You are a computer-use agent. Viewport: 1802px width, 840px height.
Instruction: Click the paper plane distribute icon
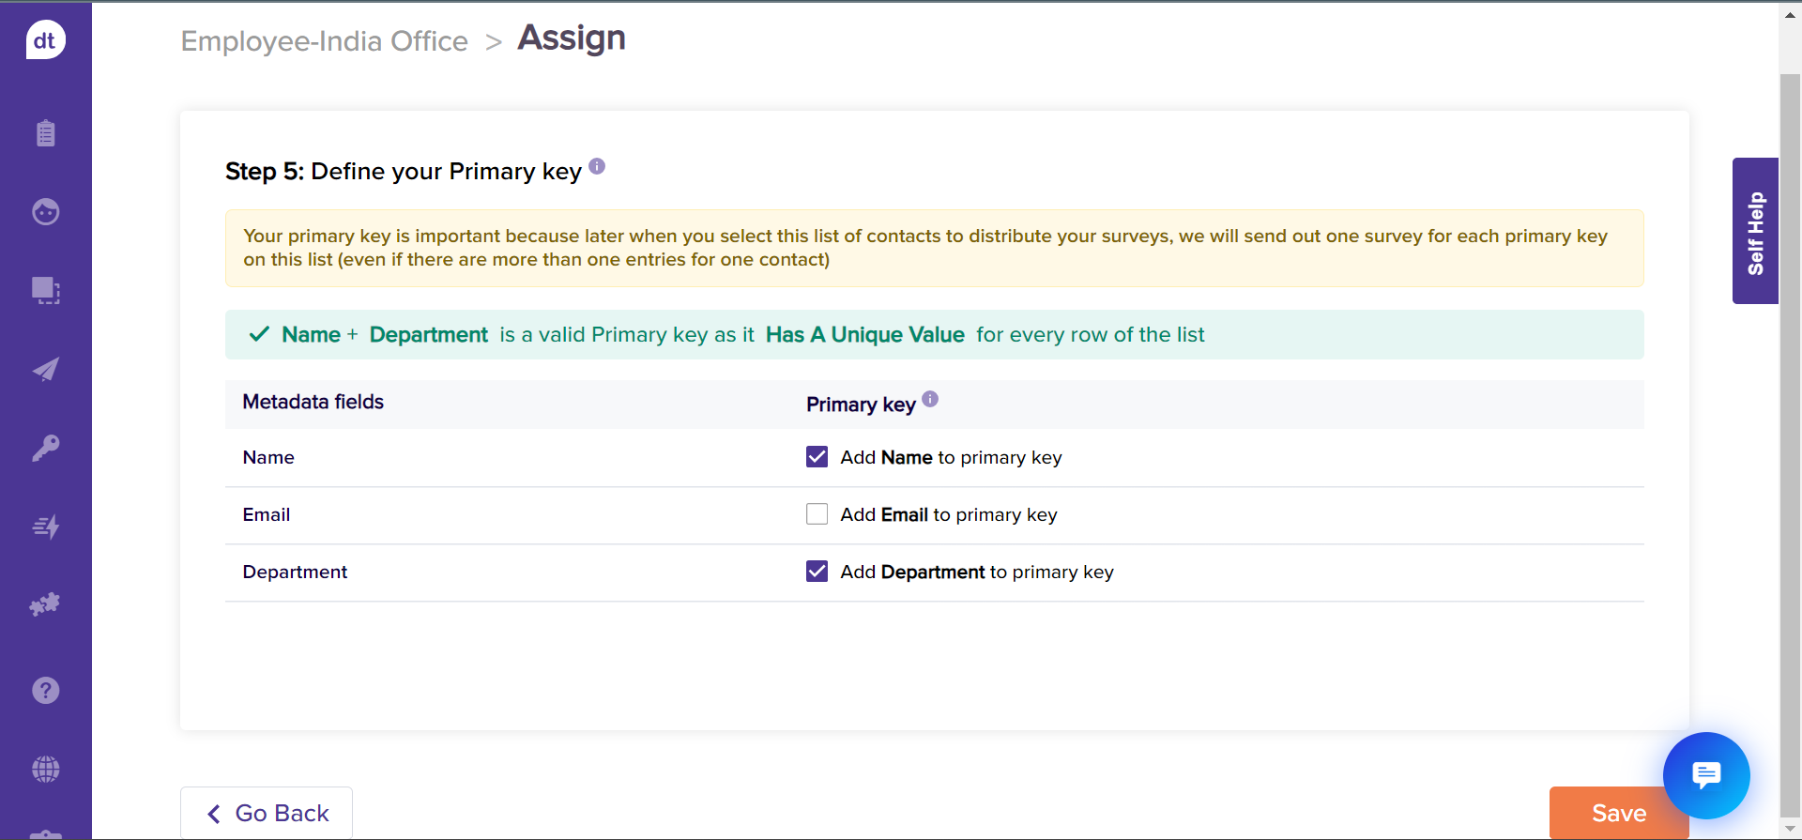[45, 370]
